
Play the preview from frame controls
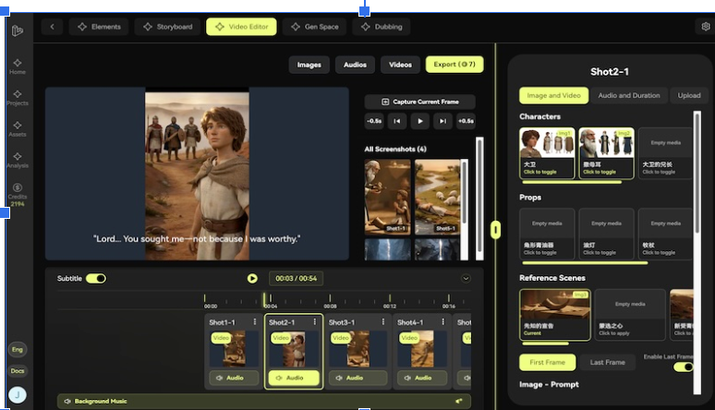[x=420, y=121]
